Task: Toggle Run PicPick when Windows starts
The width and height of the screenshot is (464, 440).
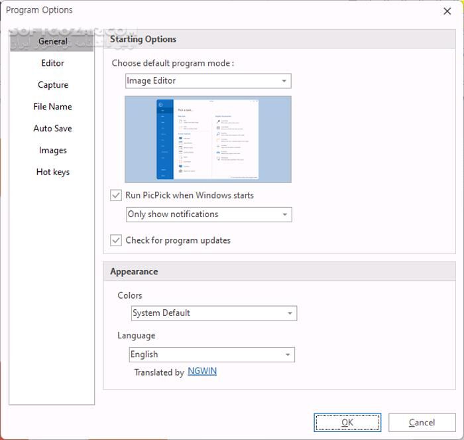Action: point(117,196)
